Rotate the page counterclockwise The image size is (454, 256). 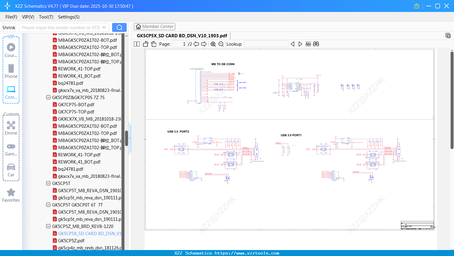pos(146,44)
